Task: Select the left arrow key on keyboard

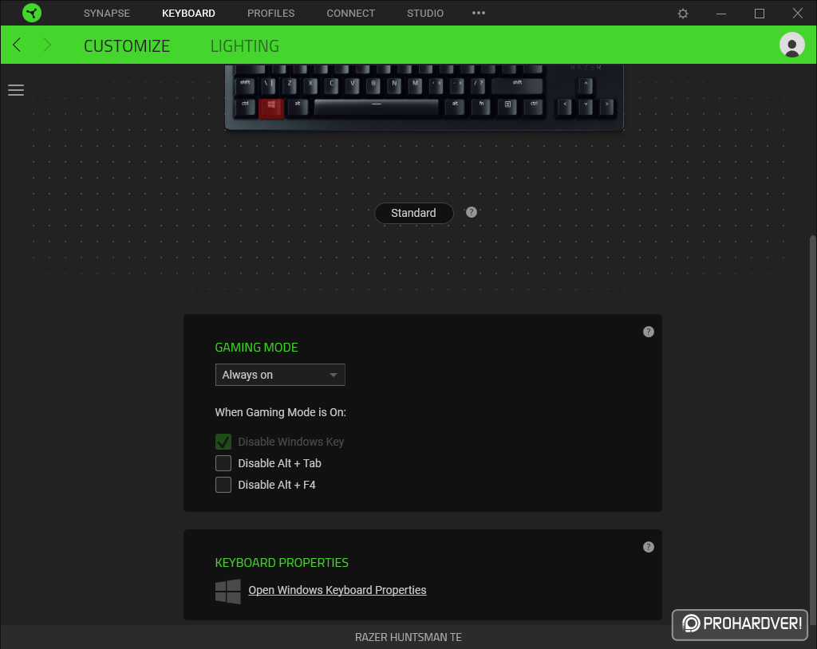Action: point(564,106)
